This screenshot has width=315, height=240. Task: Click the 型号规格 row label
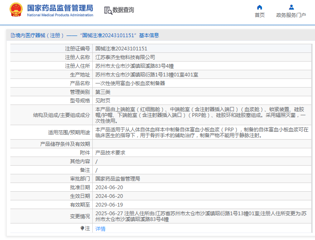(x=80, y=101)
